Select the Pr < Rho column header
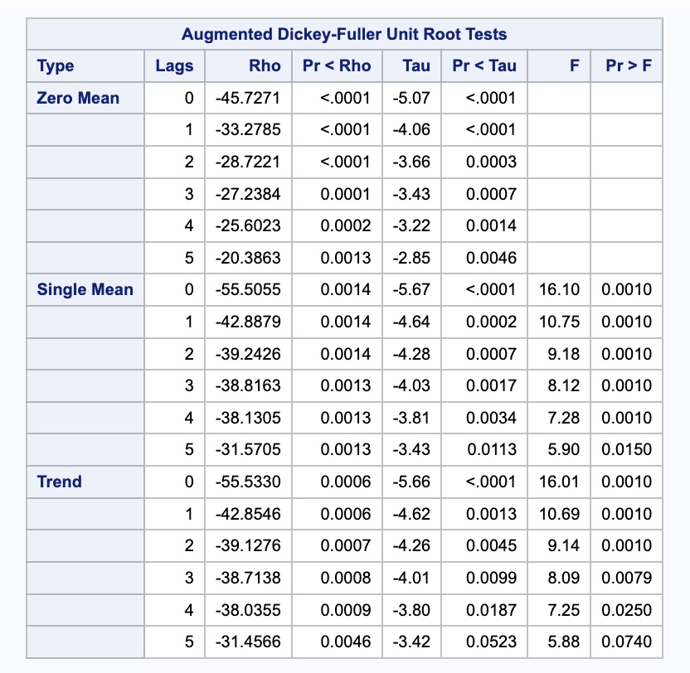Screen dimensions: 690x673 335,65
